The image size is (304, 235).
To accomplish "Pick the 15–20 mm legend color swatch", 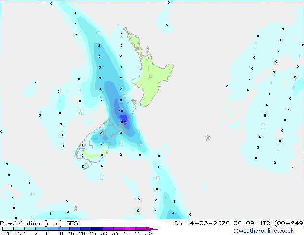I will pos(75,229).
